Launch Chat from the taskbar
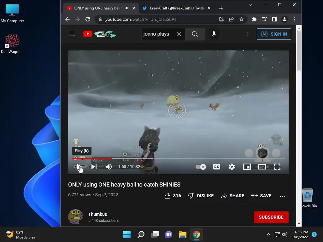Screen dimensions: 323x242 click(x=168, y=234)
